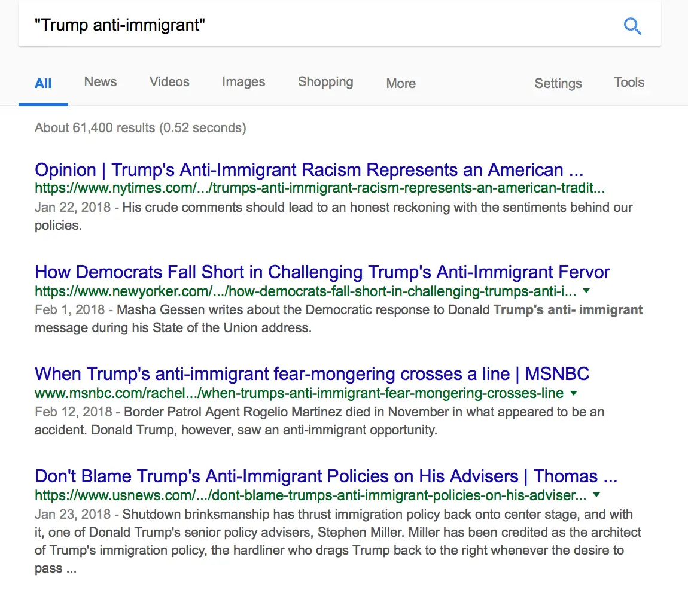688x590 pixels.
Task: Expand dropdown arrow beside usnews.com URL
Action: tap(596, 495)
